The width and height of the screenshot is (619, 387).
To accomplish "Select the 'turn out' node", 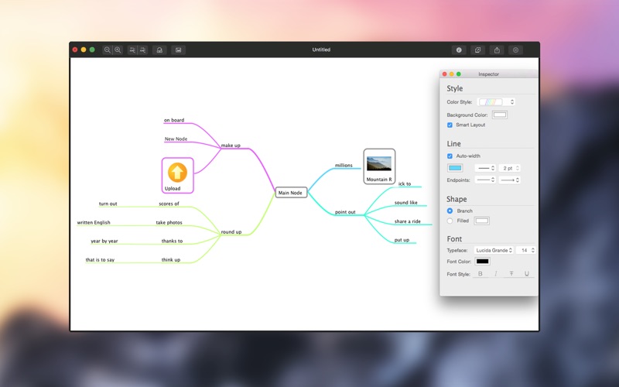I will click(108, 204).
